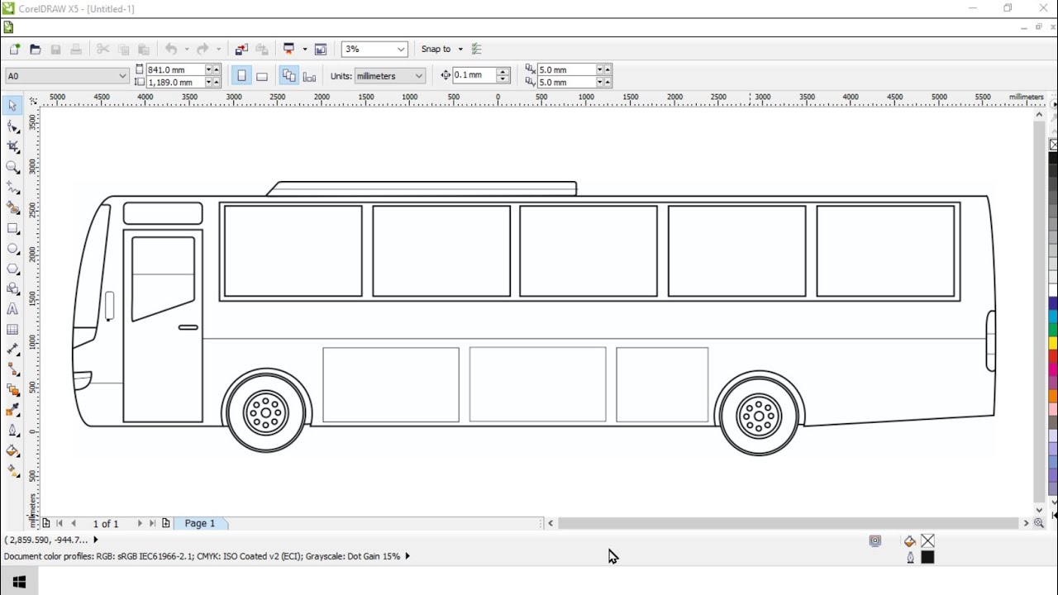Expand the cursor coordinates status flyout arrow
1058x595 pixels.
coord(95,540)
